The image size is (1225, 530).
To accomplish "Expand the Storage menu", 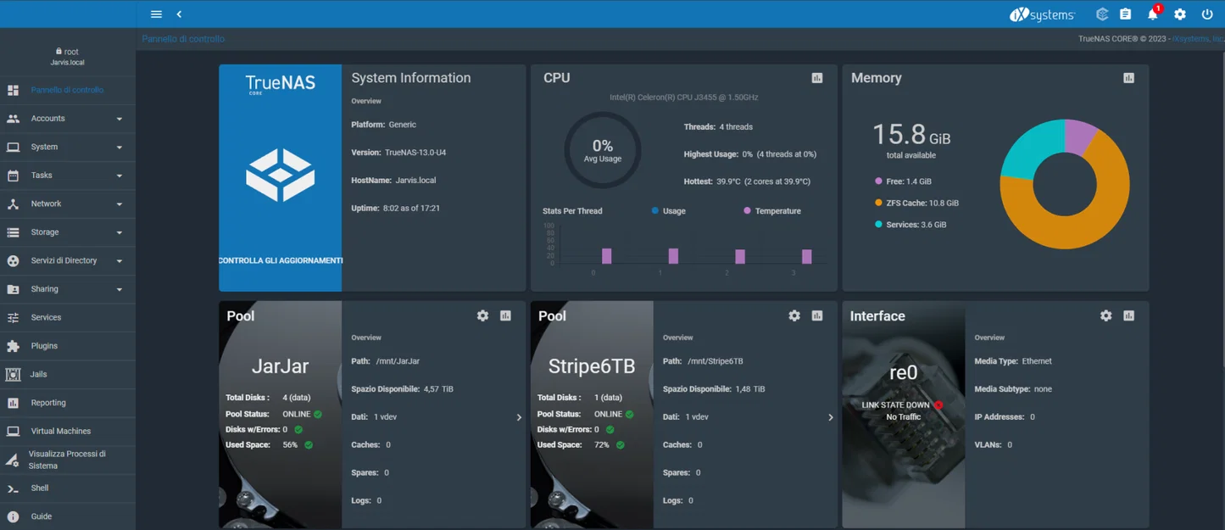I will 68,232.
